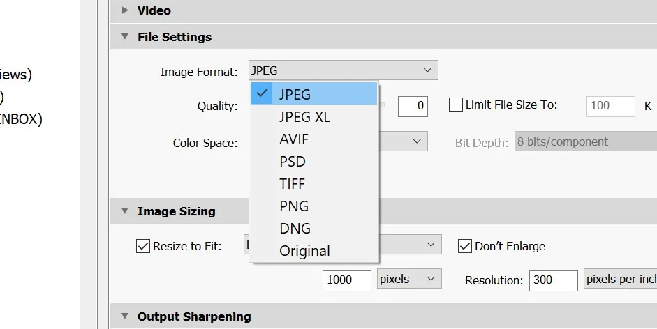The image size is (657, 329).
Task: Select PNG image format
Action: pos(313,206)
